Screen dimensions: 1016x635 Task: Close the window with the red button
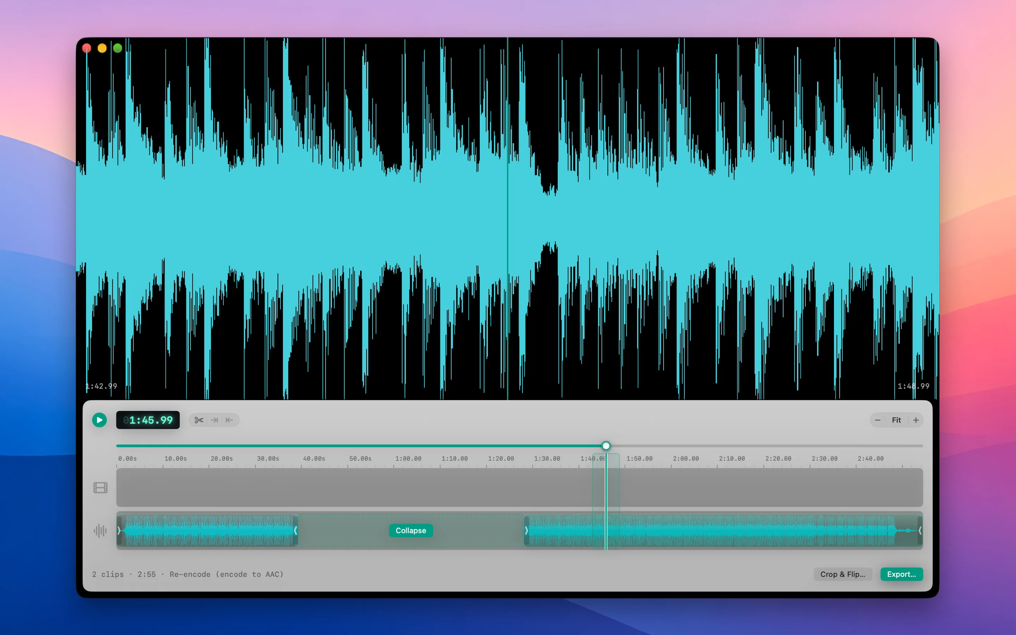(x=86, y=48)
